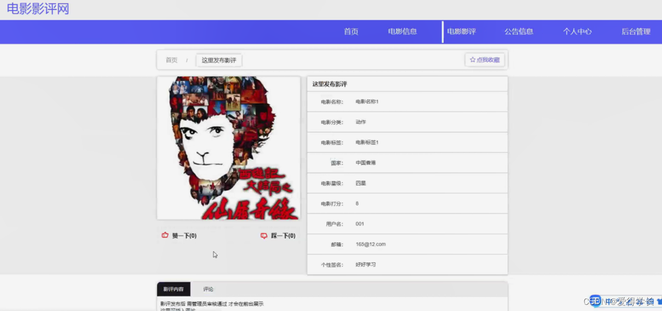The height and width of the screenshot is (311, 662).
Task: Click 踩一下(0) dislike button text
Action: [283, 236]
